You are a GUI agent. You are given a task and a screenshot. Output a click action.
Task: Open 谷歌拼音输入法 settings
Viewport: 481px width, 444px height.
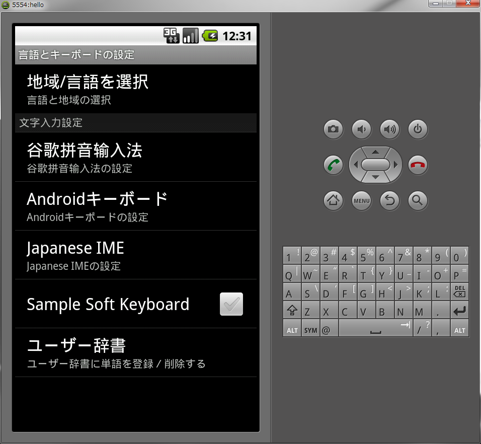[x=136, y=157]
